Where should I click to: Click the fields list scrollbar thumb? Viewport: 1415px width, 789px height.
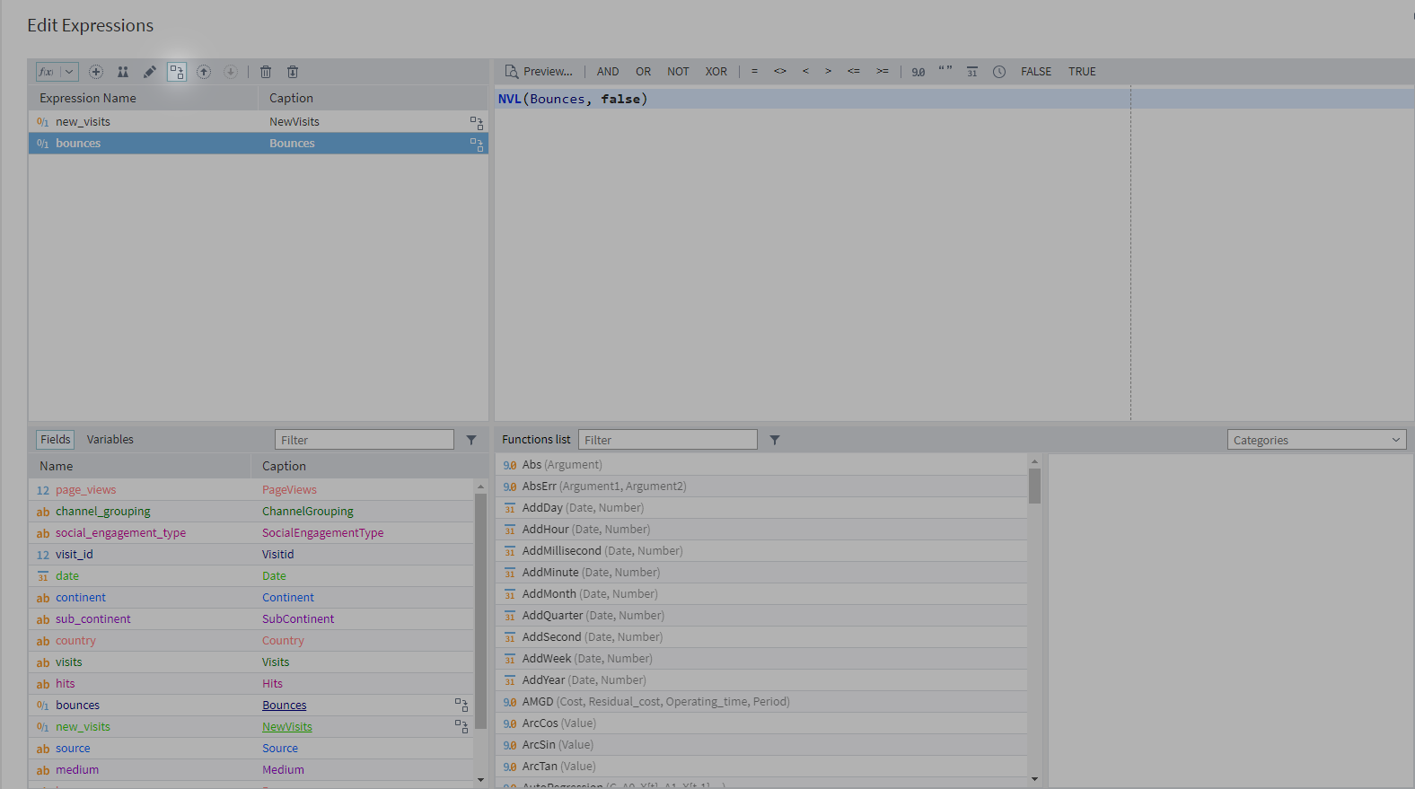pyautogui.click(x=480, y=610)
